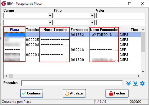Click the BEV application logo icon
The image size is (149, 105).
pos(4,4)
